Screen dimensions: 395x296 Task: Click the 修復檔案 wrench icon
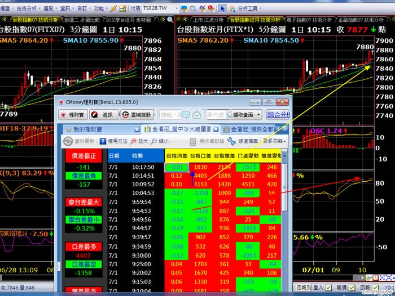(x=231, y=141)
